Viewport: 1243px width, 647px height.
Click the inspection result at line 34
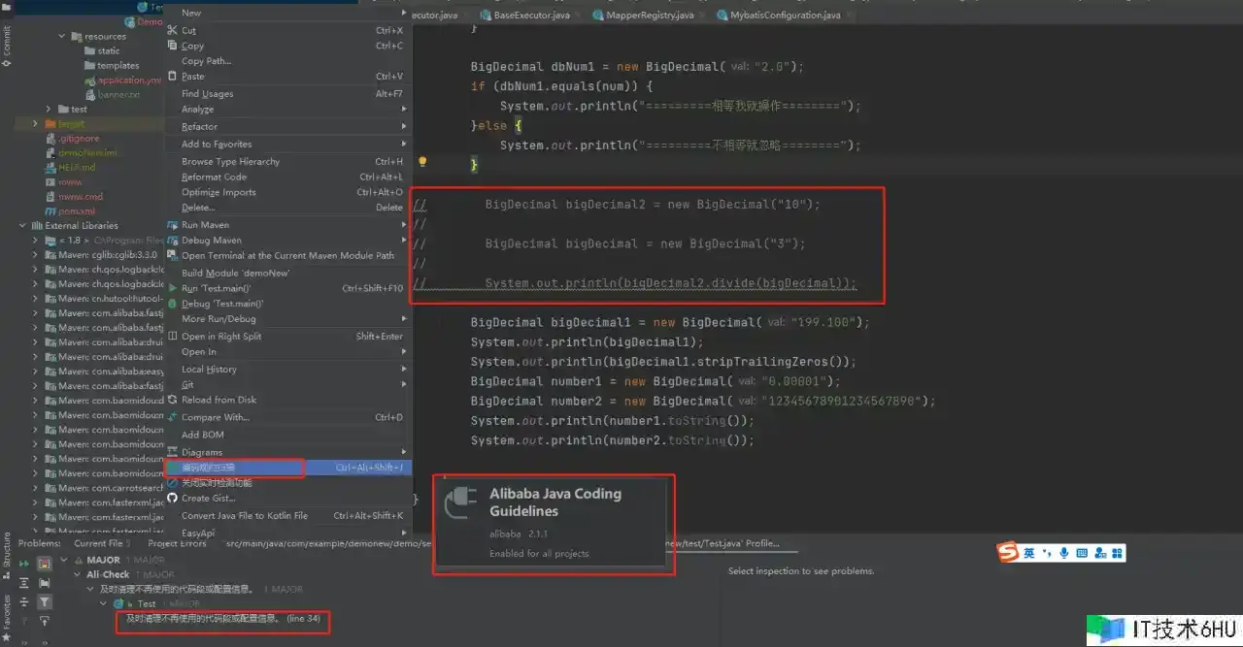click(223, 619)
